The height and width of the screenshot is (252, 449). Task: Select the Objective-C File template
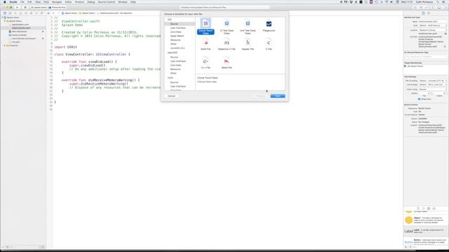point(227,44)
